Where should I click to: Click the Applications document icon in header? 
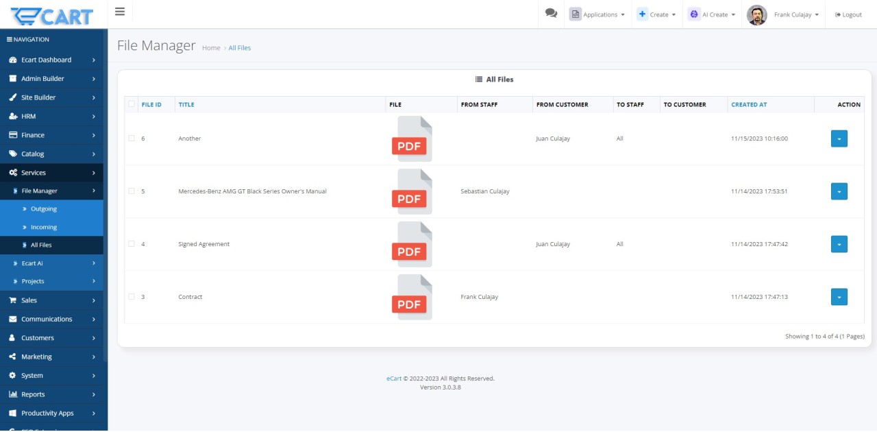(575, 14)
